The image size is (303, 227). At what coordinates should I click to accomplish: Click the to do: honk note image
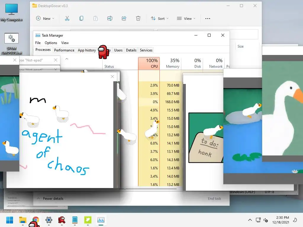point(206,138)
